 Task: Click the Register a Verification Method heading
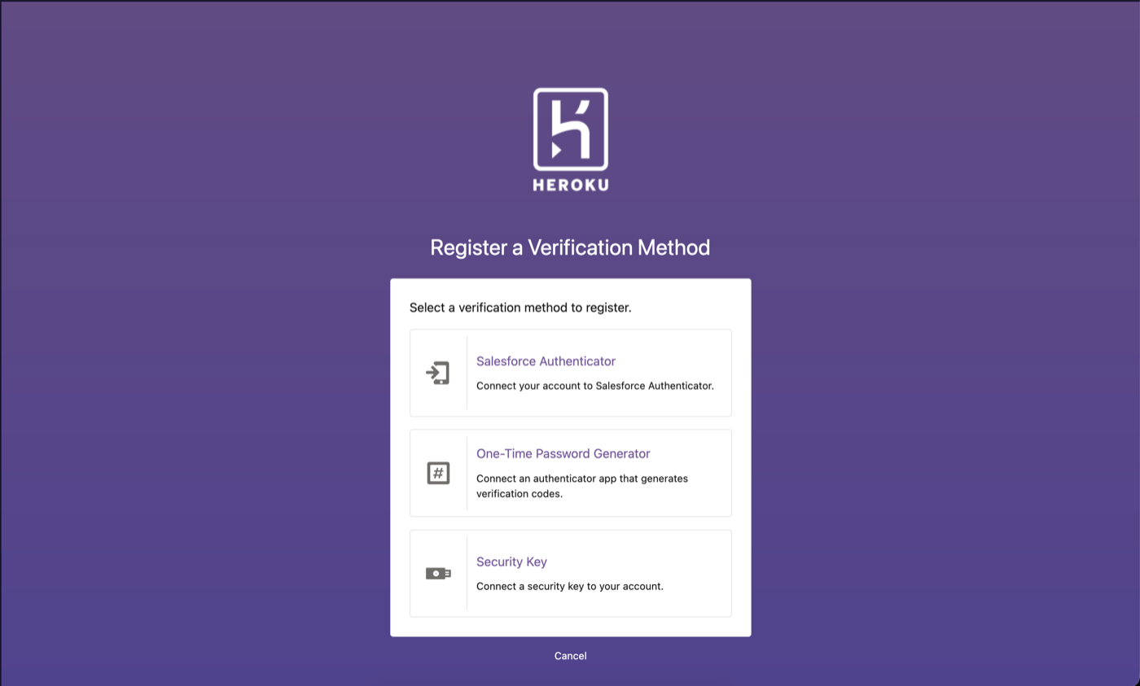point(570,247)
